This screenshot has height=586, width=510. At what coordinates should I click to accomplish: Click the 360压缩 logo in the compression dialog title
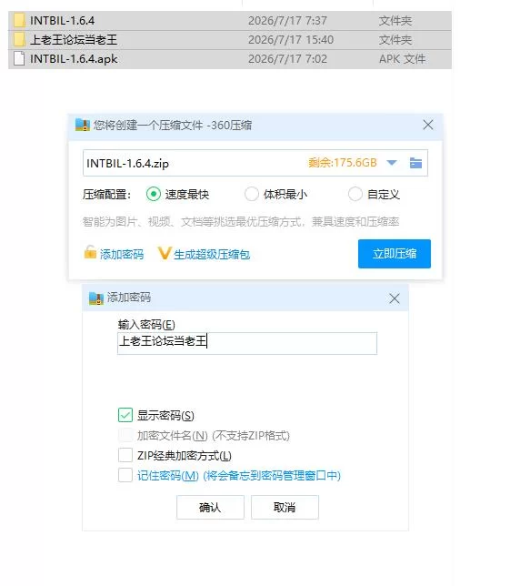(x=83, y=125)
